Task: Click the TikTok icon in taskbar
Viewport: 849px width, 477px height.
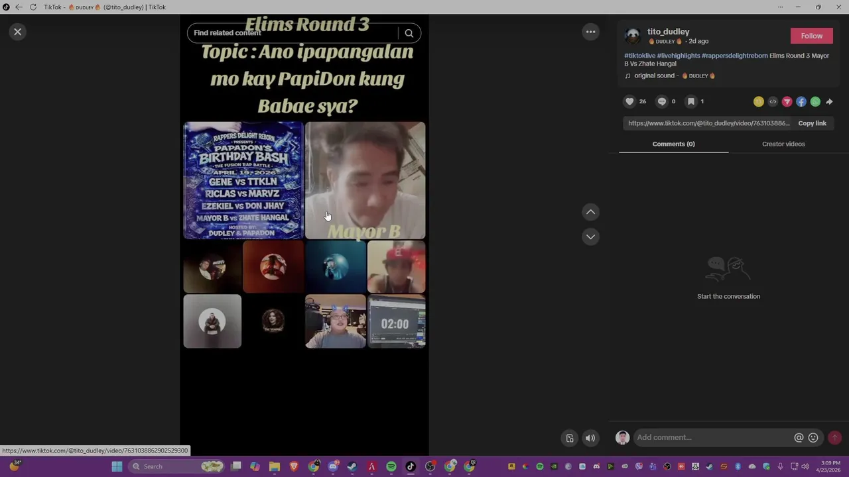Action: coord(411,466)
